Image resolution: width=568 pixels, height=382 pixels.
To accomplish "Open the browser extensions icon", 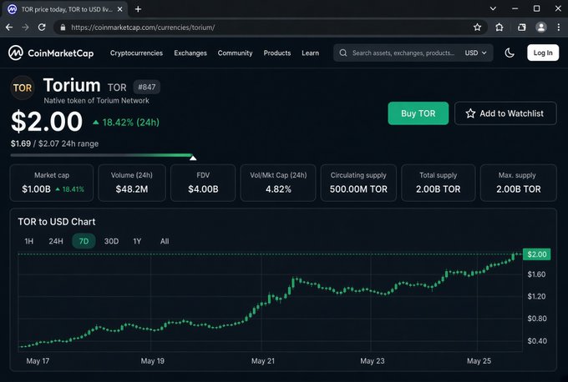I will (500, 28).
